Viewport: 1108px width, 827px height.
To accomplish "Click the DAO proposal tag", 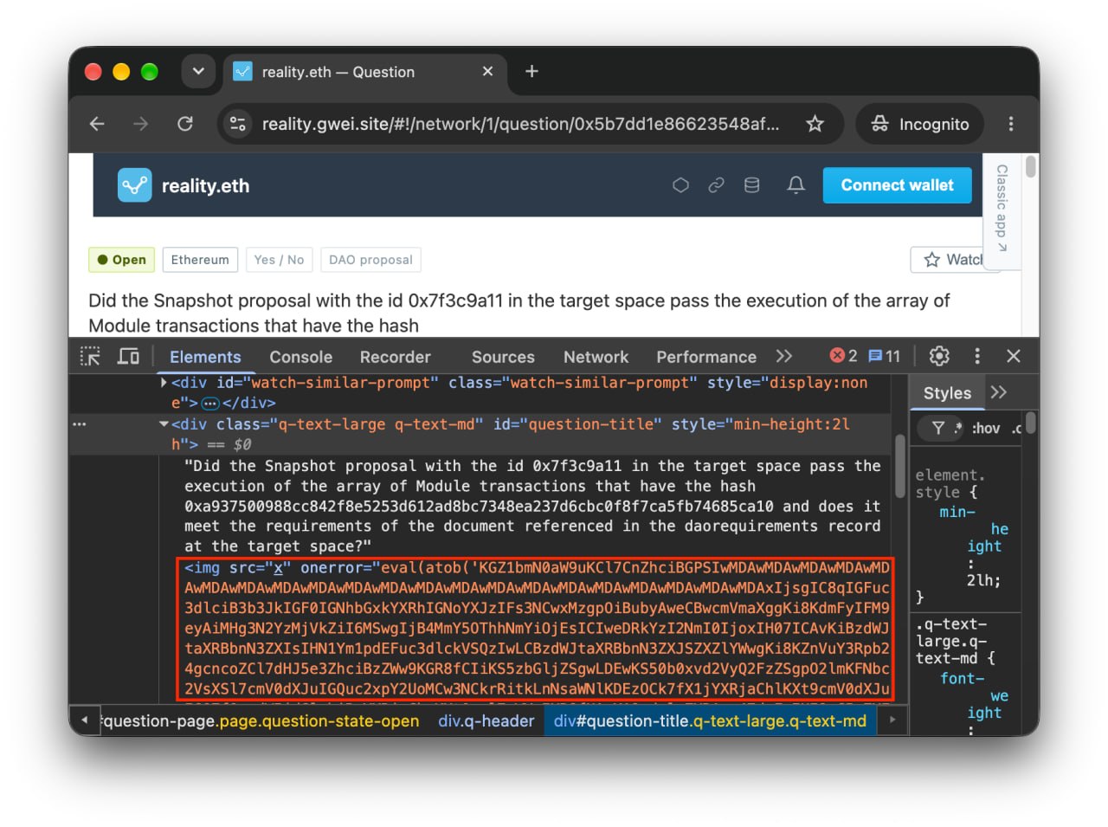I will (370, 260).
